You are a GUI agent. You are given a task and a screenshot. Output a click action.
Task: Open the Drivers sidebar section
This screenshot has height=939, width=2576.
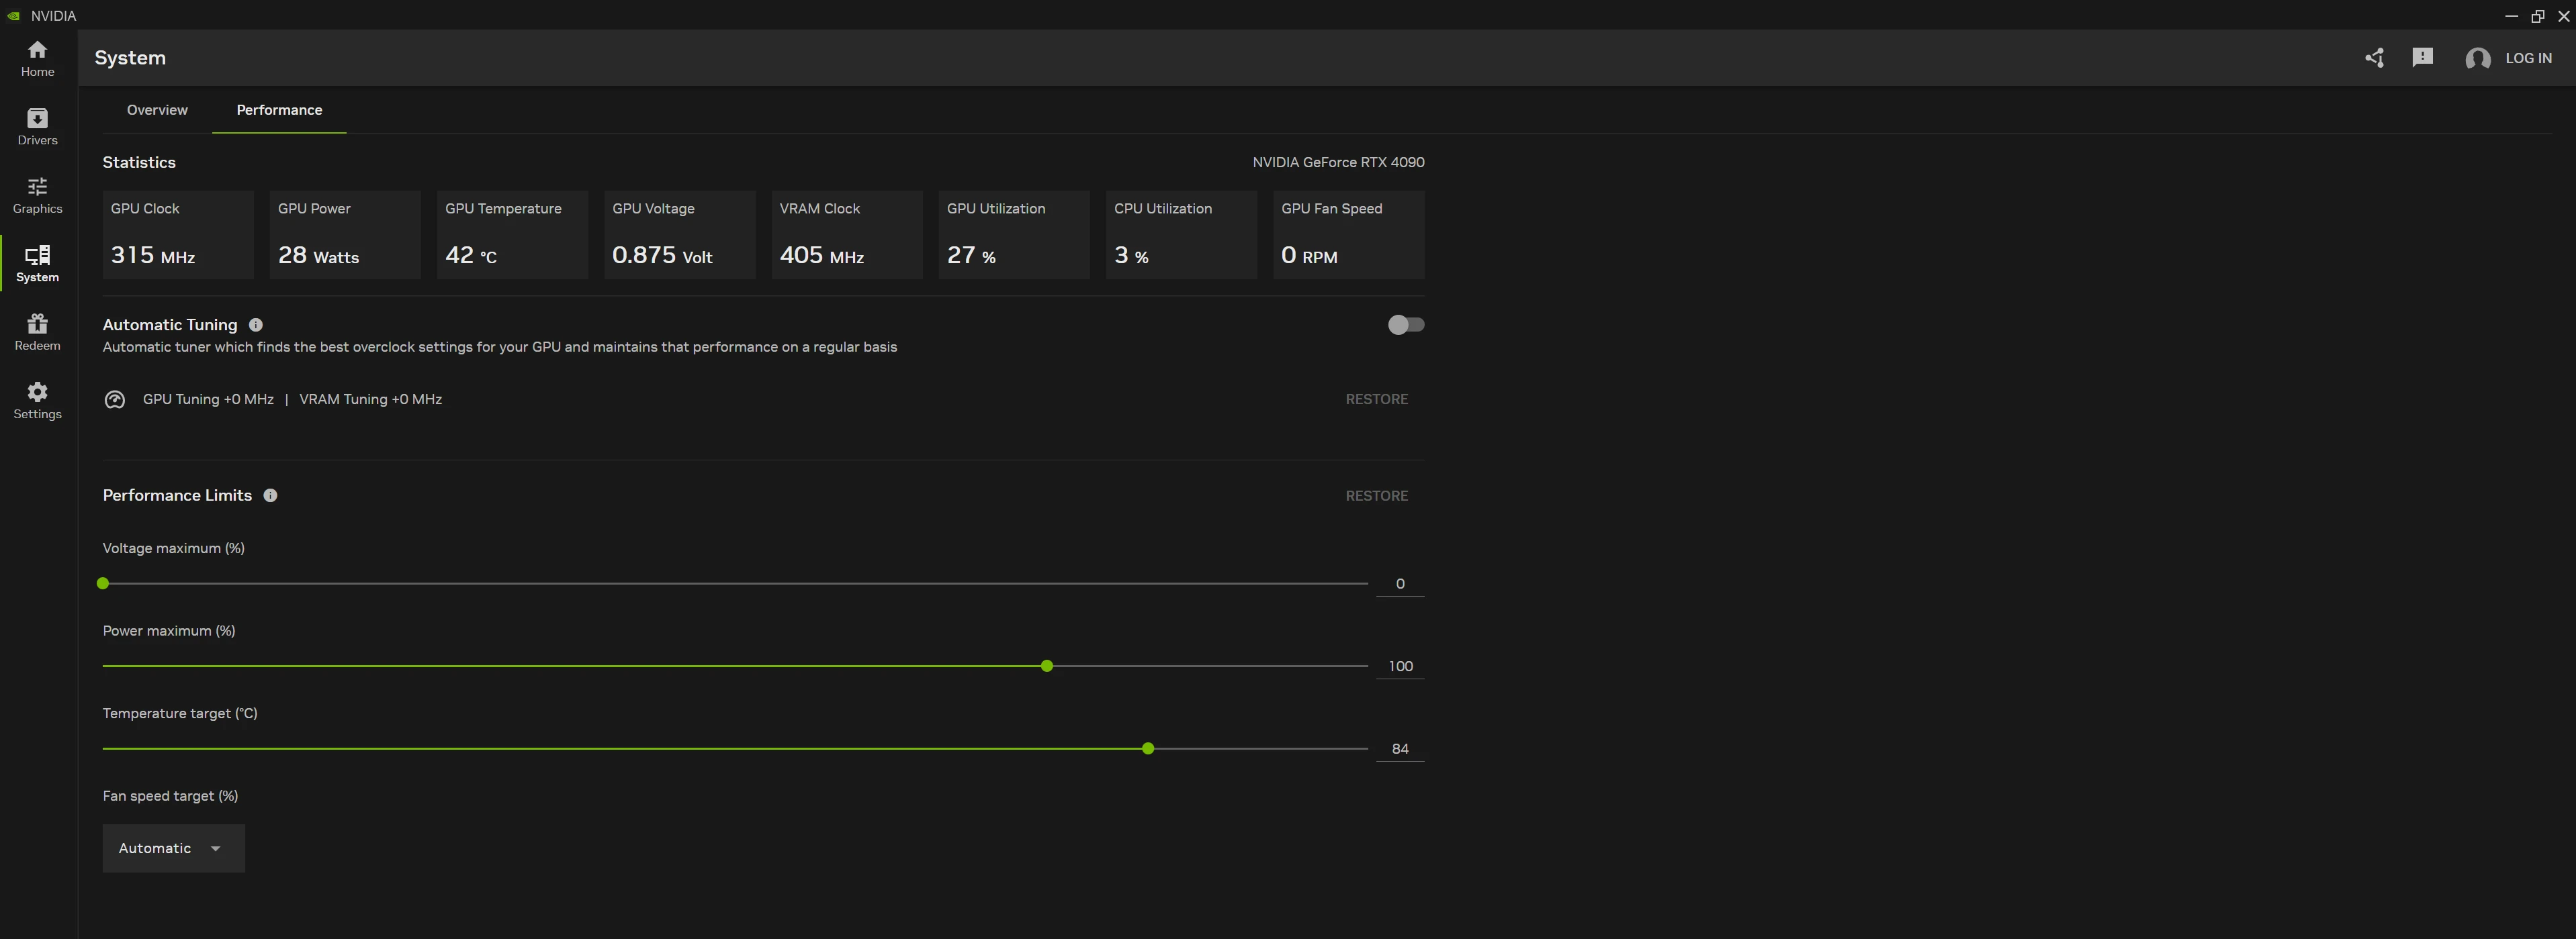(x=37, y=127)
